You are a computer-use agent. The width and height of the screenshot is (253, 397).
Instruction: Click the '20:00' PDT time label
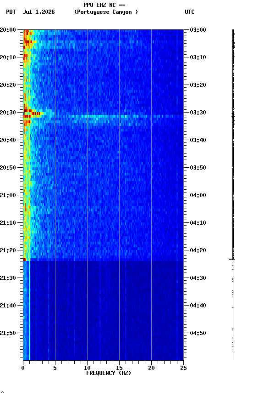[x=8, y=30]
